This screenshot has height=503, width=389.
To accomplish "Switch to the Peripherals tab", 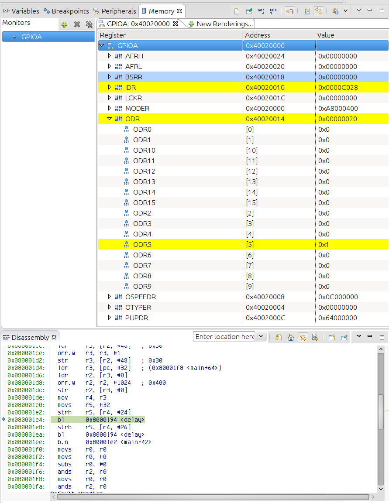I will coord(114,11).
